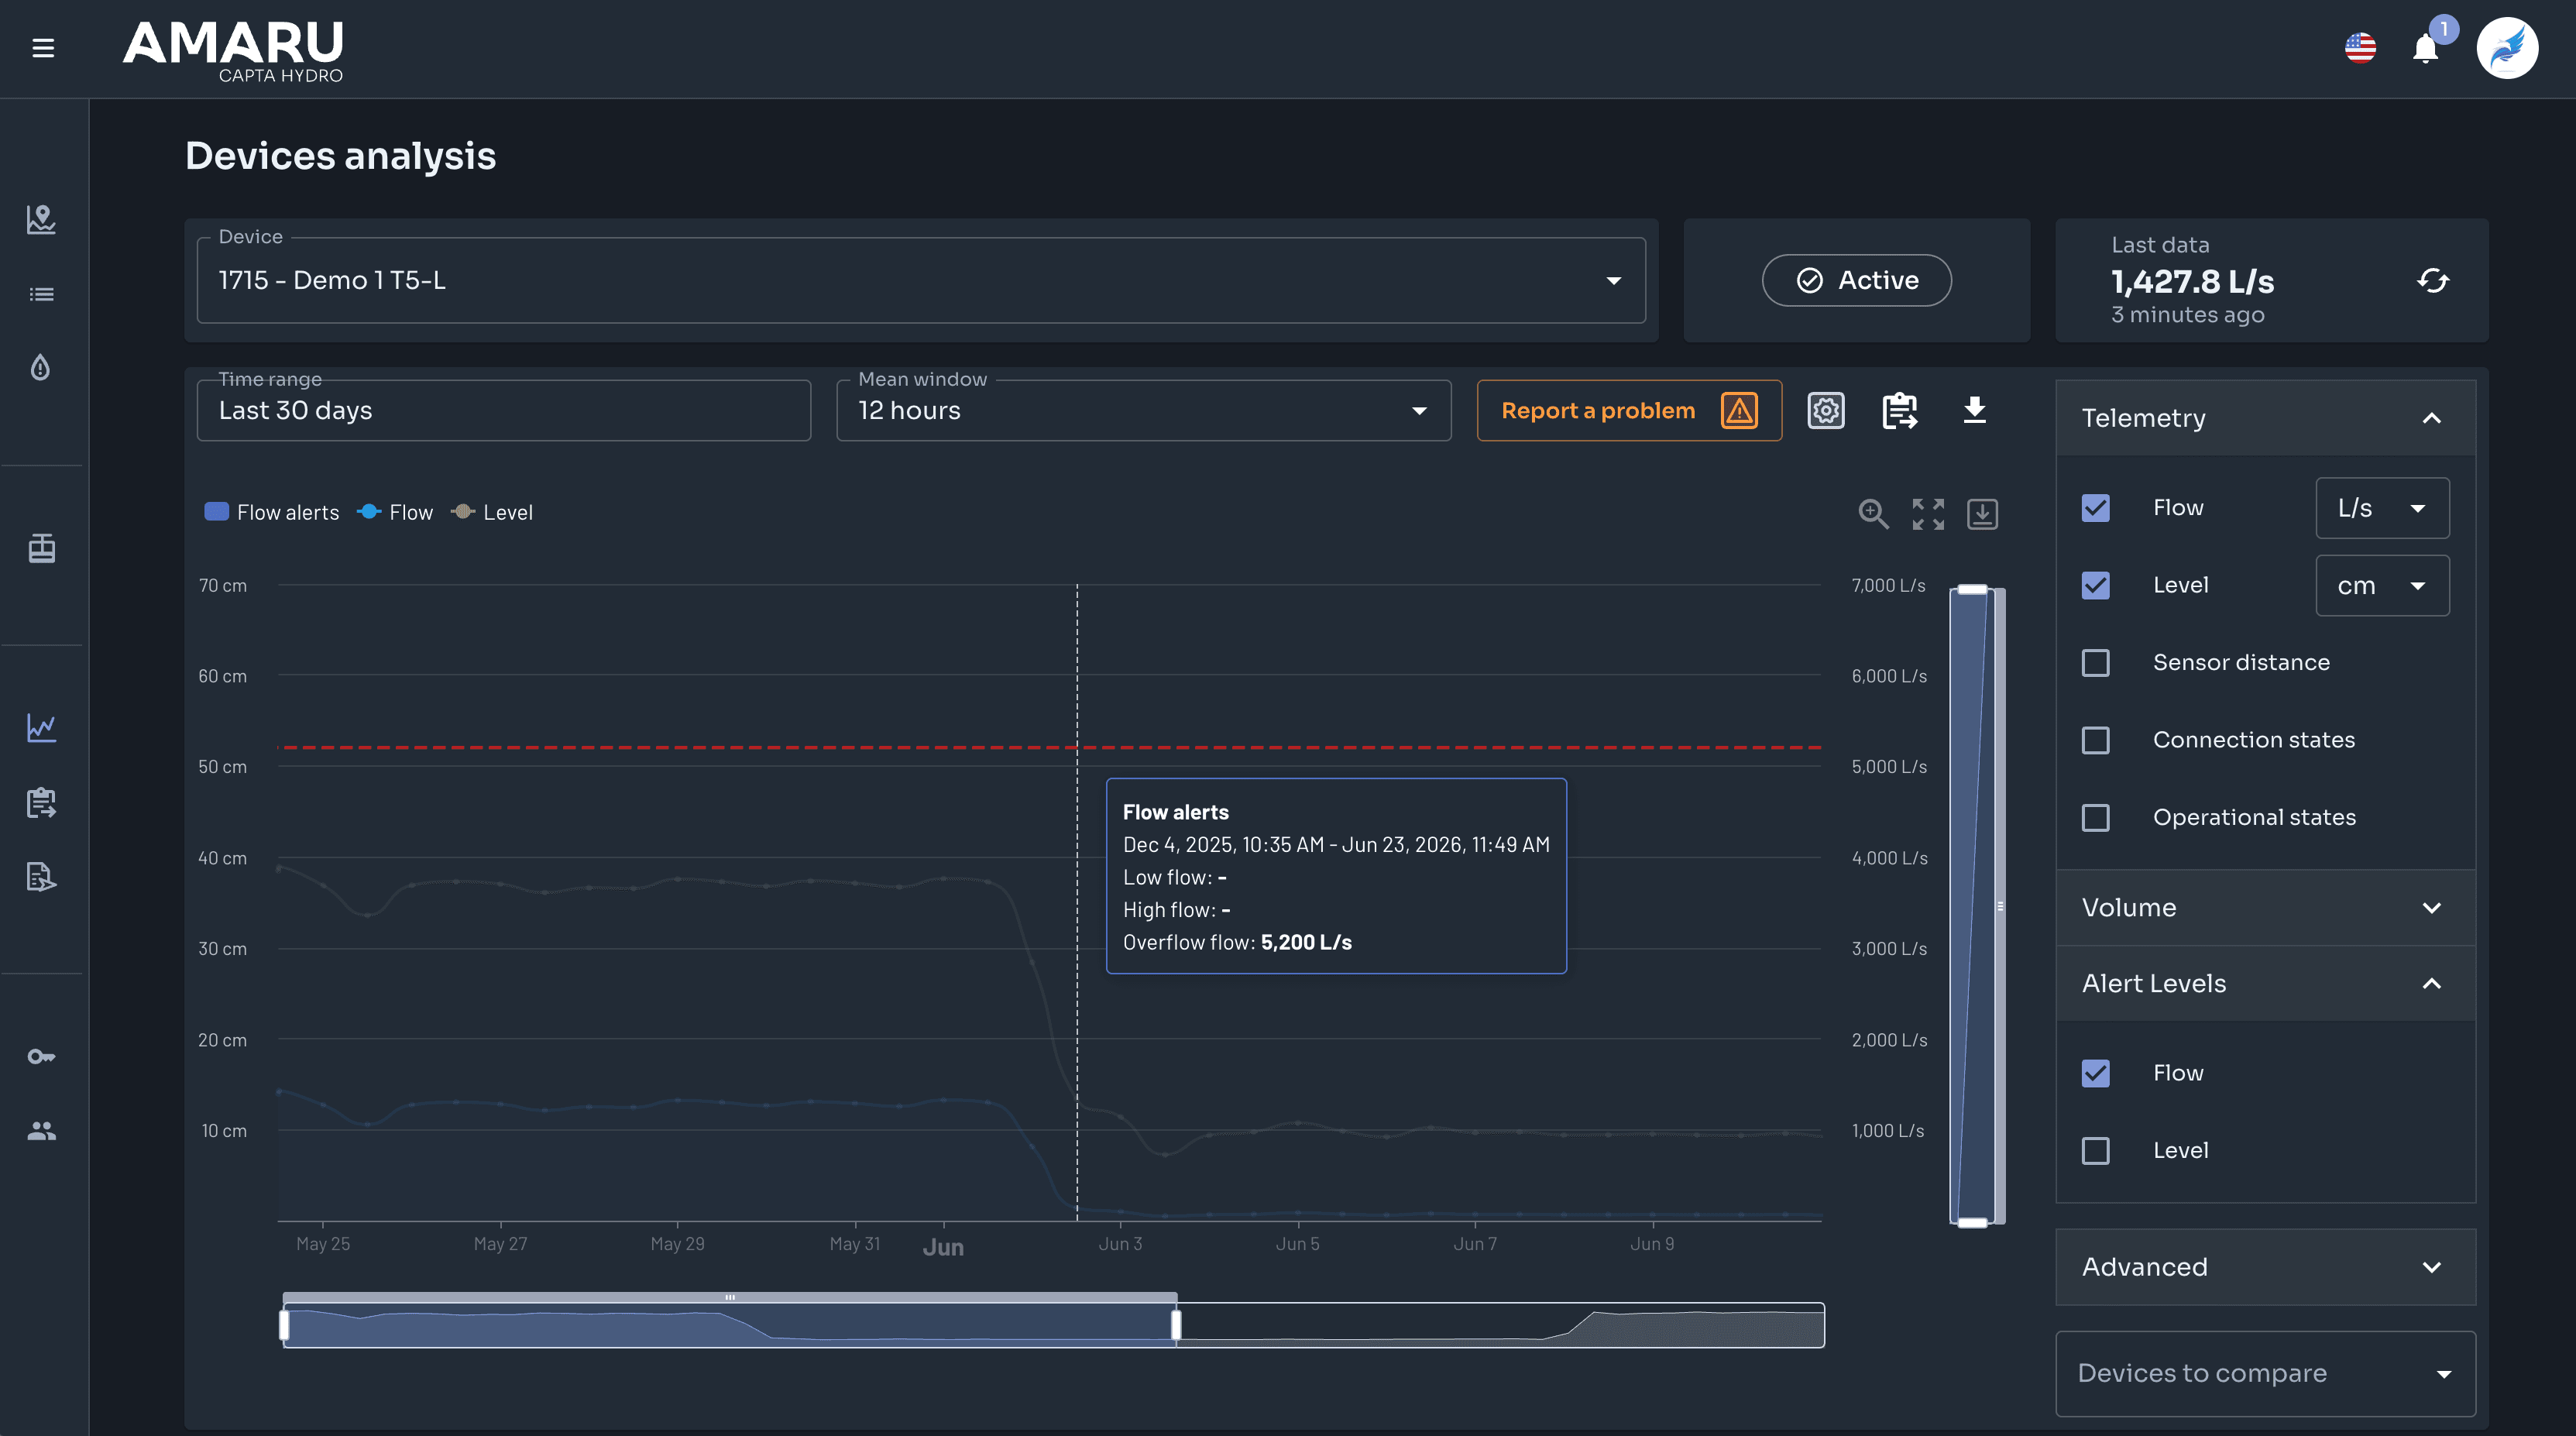The height and width of the screenshot is (1436, 2576).
Task: Check the Level alert levels checkbox
Action: point(2095,1150)
